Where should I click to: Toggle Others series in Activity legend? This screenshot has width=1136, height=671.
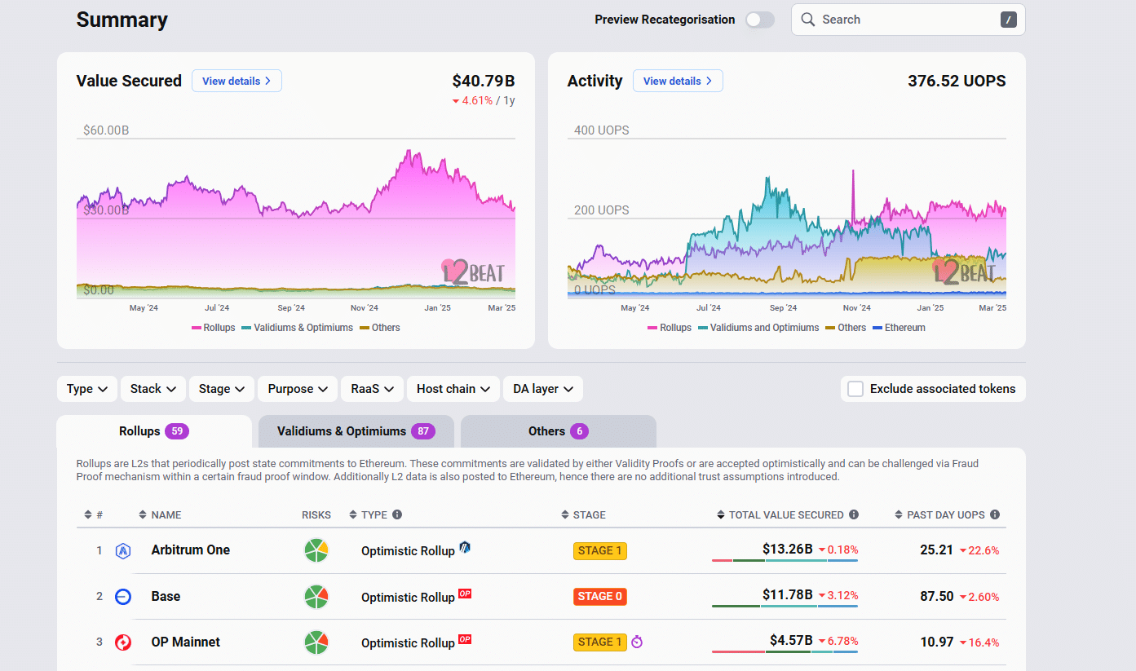(846, 328)
